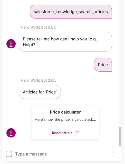Click the salesforce_knowledge_search_articles message bubble

(x=71, y=12)
